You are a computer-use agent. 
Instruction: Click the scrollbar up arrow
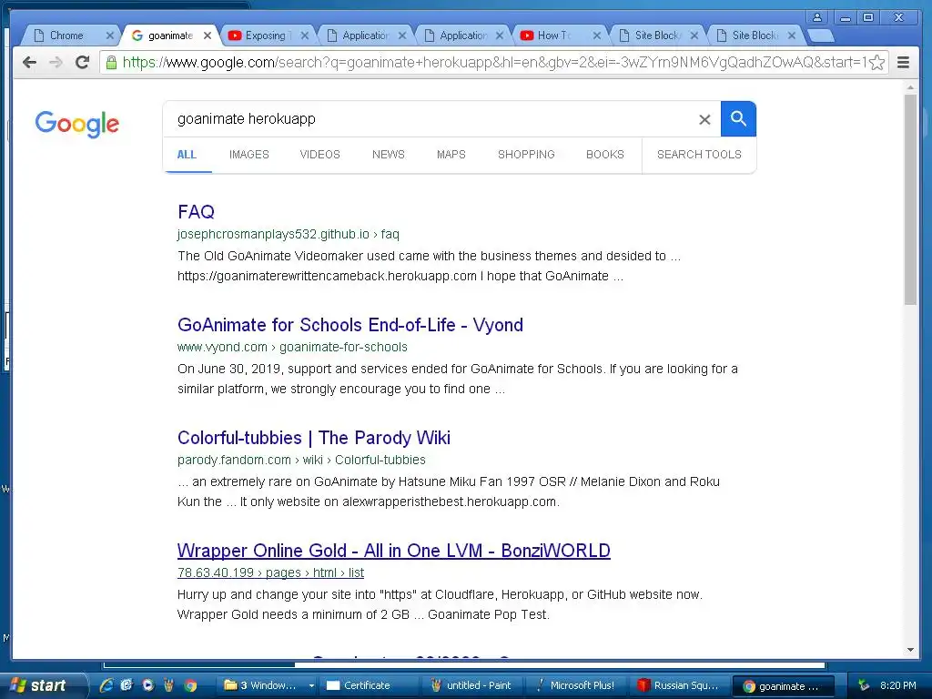tap(910, 87)
